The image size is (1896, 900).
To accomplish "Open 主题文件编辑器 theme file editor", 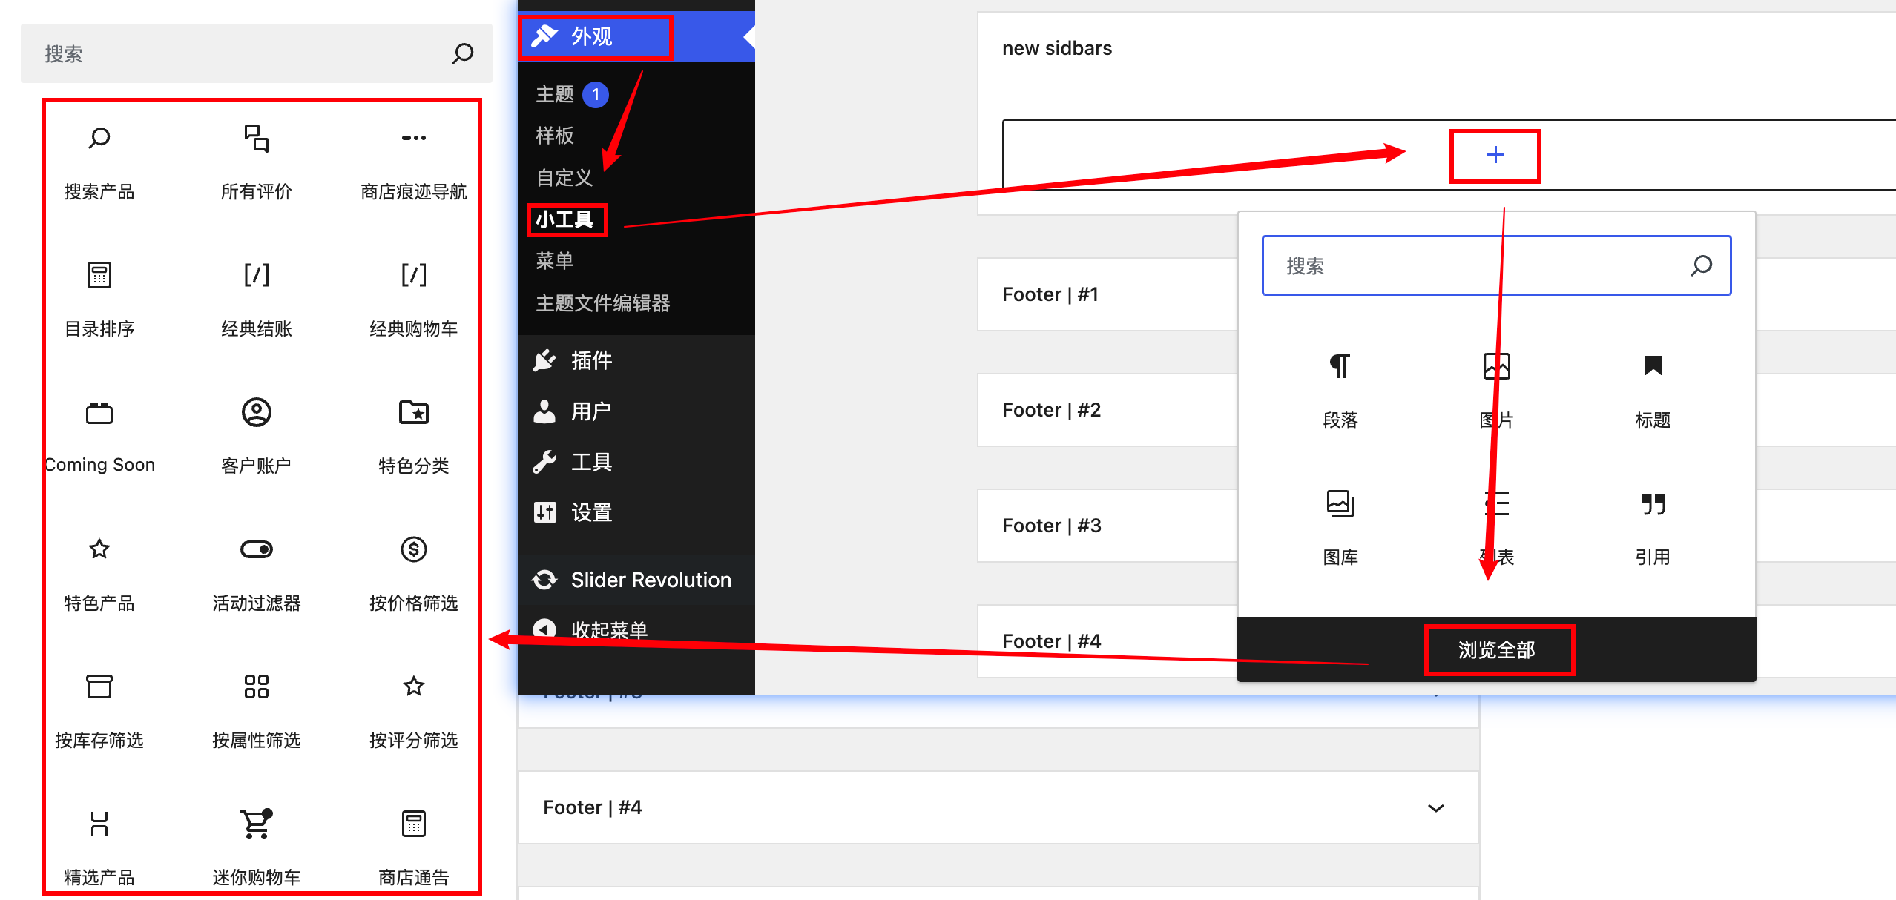I will tap(603, 303).
